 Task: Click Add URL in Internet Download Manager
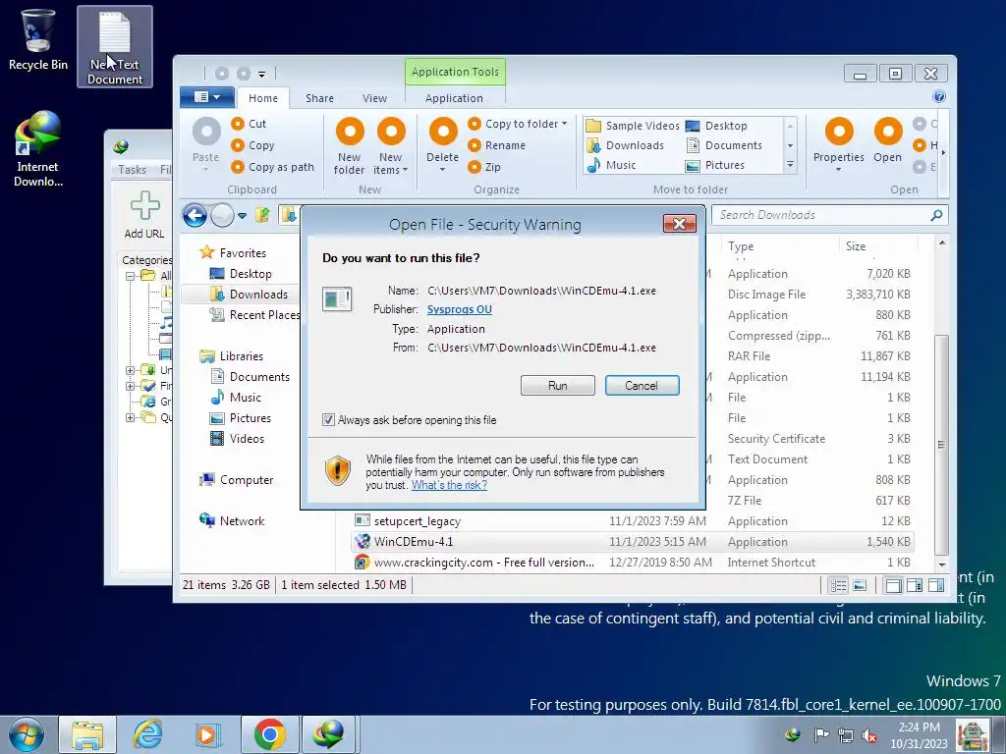coord(144,215)
